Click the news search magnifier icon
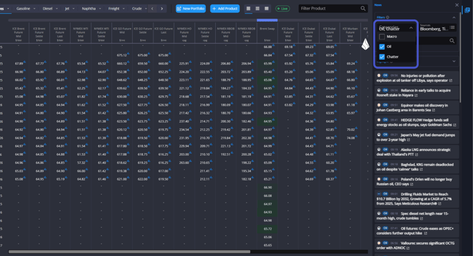 452,40
